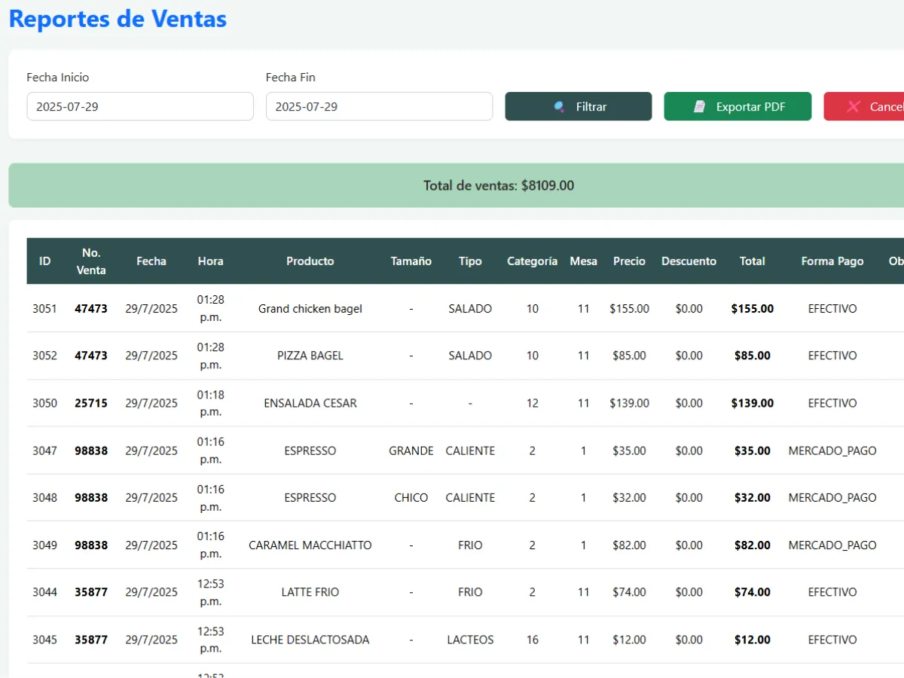Click the Categoría column header
This screenshot has width=904, height=678.
pyautogui.click(x=532, y=261)
